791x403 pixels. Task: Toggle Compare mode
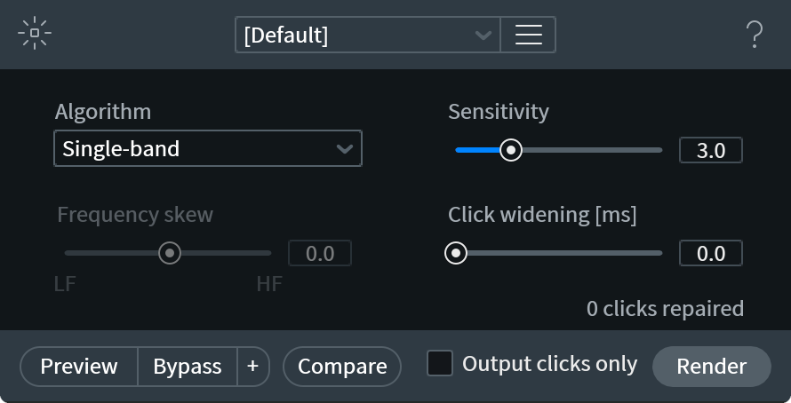point(342,367)
